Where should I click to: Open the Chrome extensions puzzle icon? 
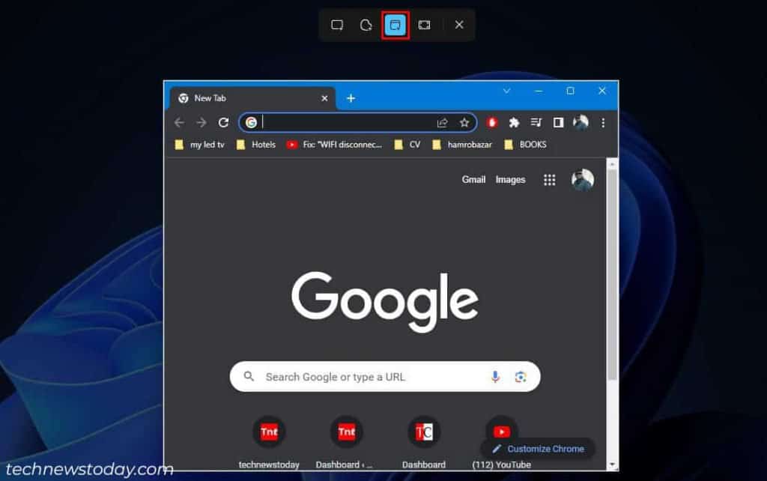(x=513, y=122)
